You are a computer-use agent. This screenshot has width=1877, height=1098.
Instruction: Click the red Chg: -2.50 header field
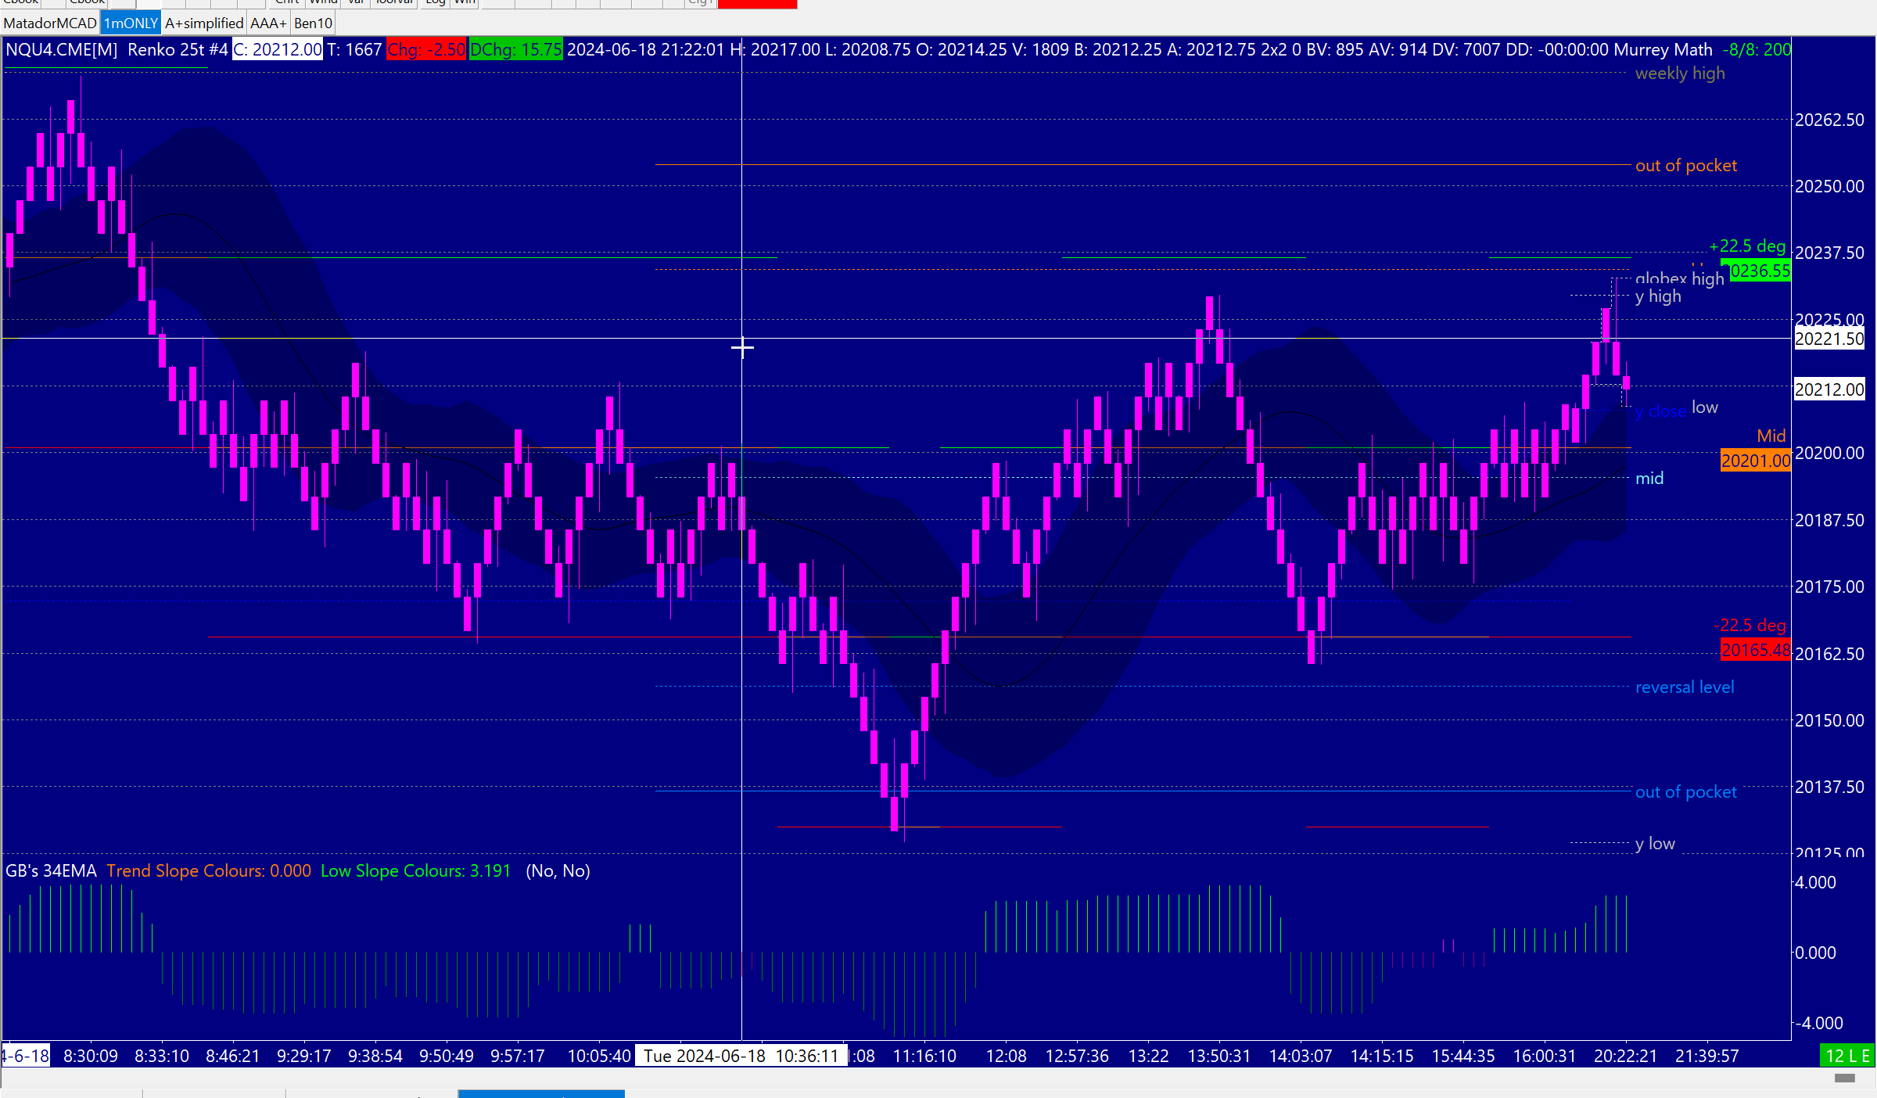[426, 50]
